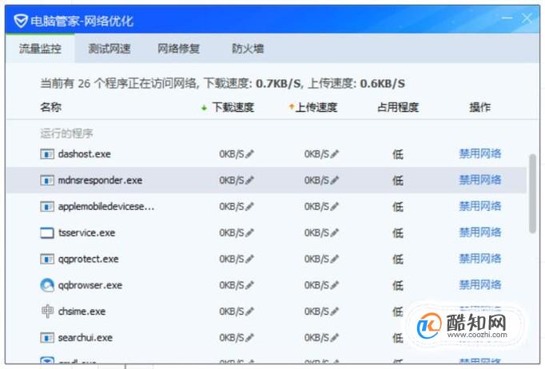Edit download speed limit pencil for mdnsresponder.exe
The image size is (545, 369).
click(x=249, y=181)
